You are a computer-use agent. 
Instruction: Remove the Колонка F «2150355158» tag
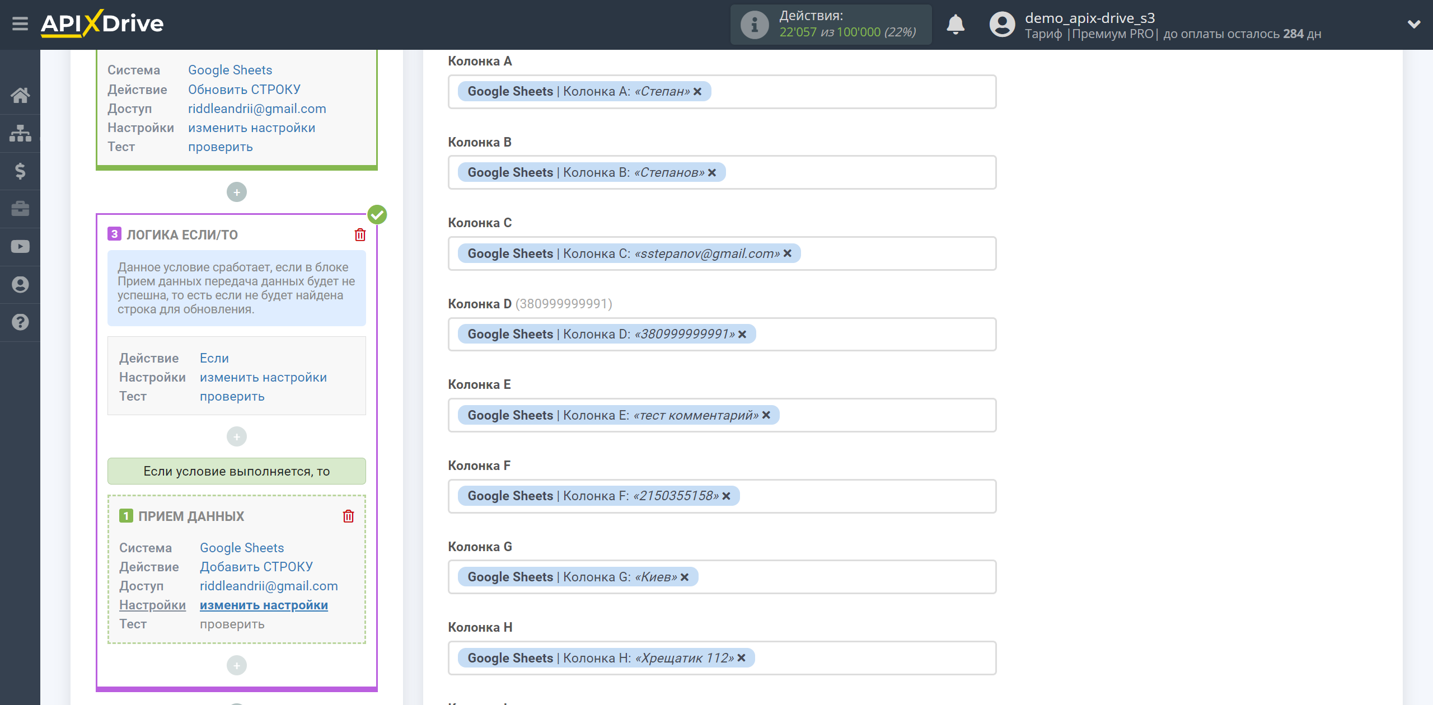pyautogui.click(x=727, y=496)
